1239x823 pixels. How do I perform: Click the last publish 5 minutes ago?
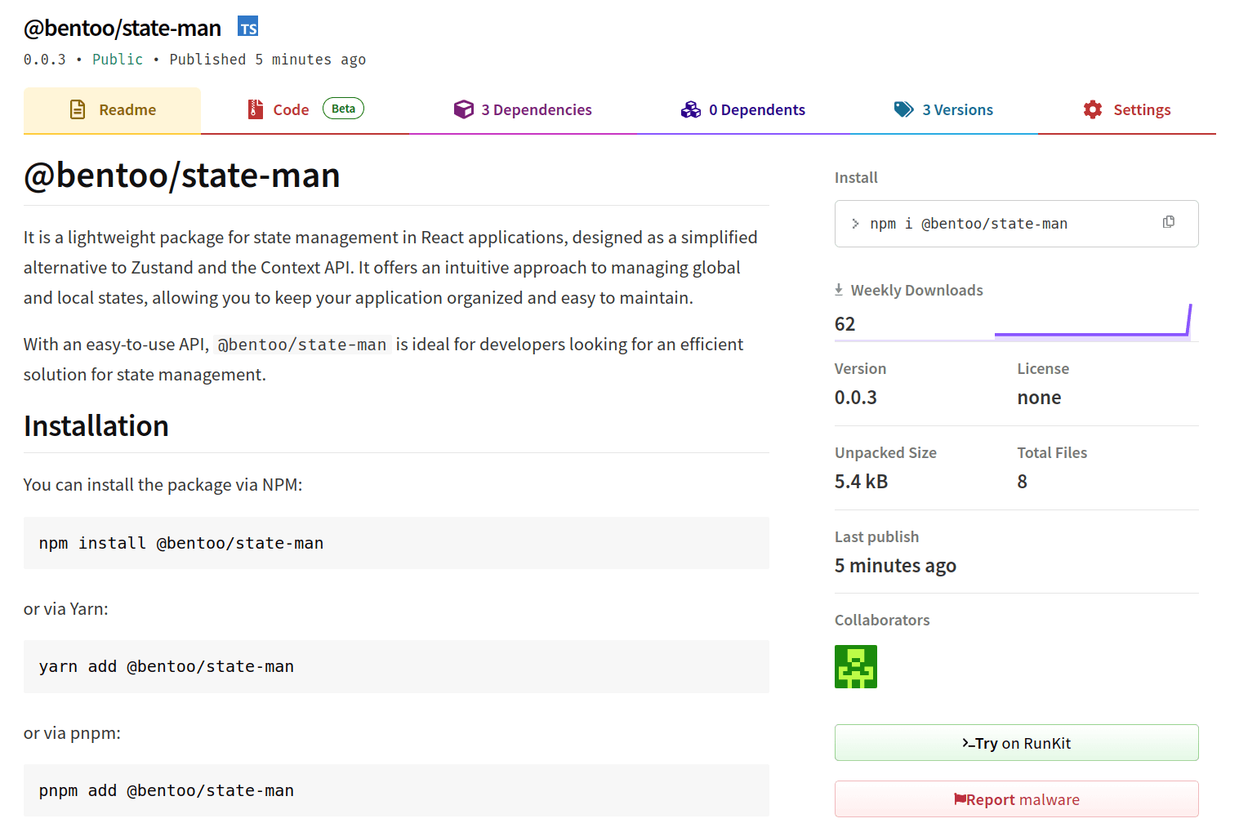895,566
